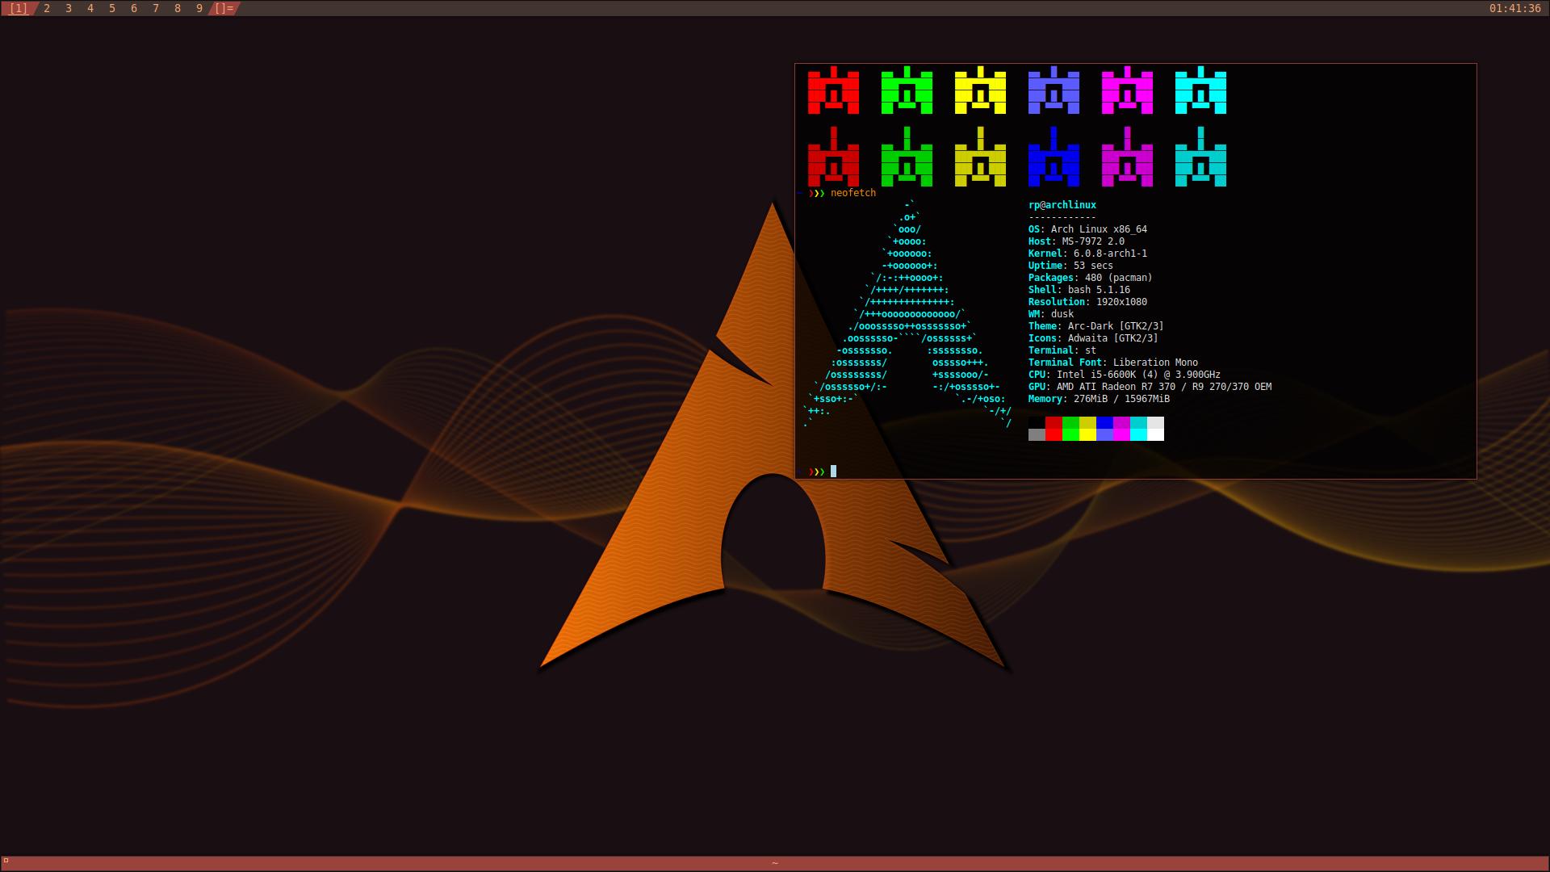Click the 'Terminal: st' line
Image resolution: width=1550 pixels, height=872 pixels.
click(x=1062, y=350)
